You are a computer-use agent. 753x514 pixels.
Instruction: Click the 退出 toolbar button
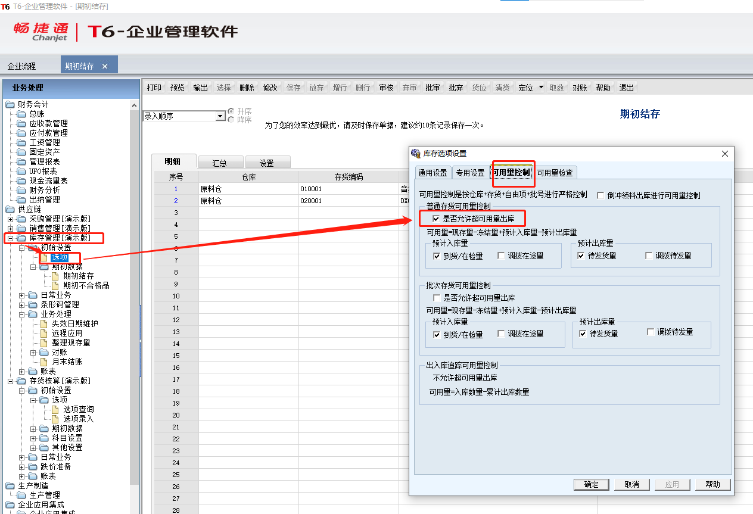tap(627, 88)
